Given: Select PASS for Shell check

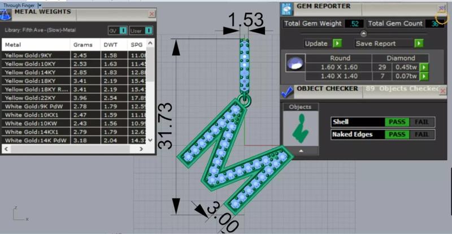Looking at the screenshot, I should point(397,122).
